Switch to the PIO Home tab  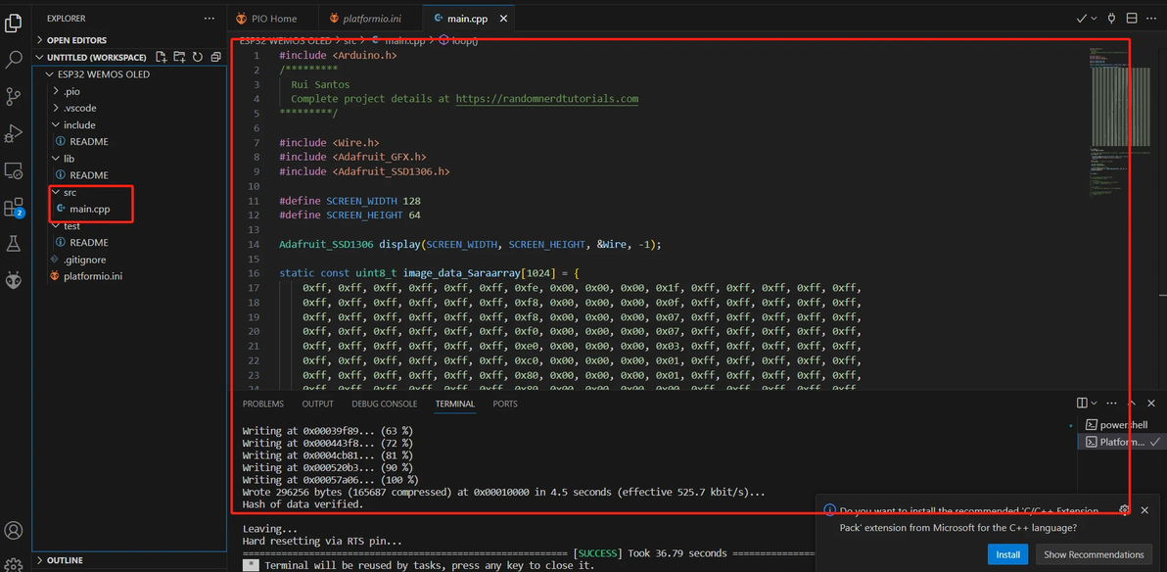(272, 19)
